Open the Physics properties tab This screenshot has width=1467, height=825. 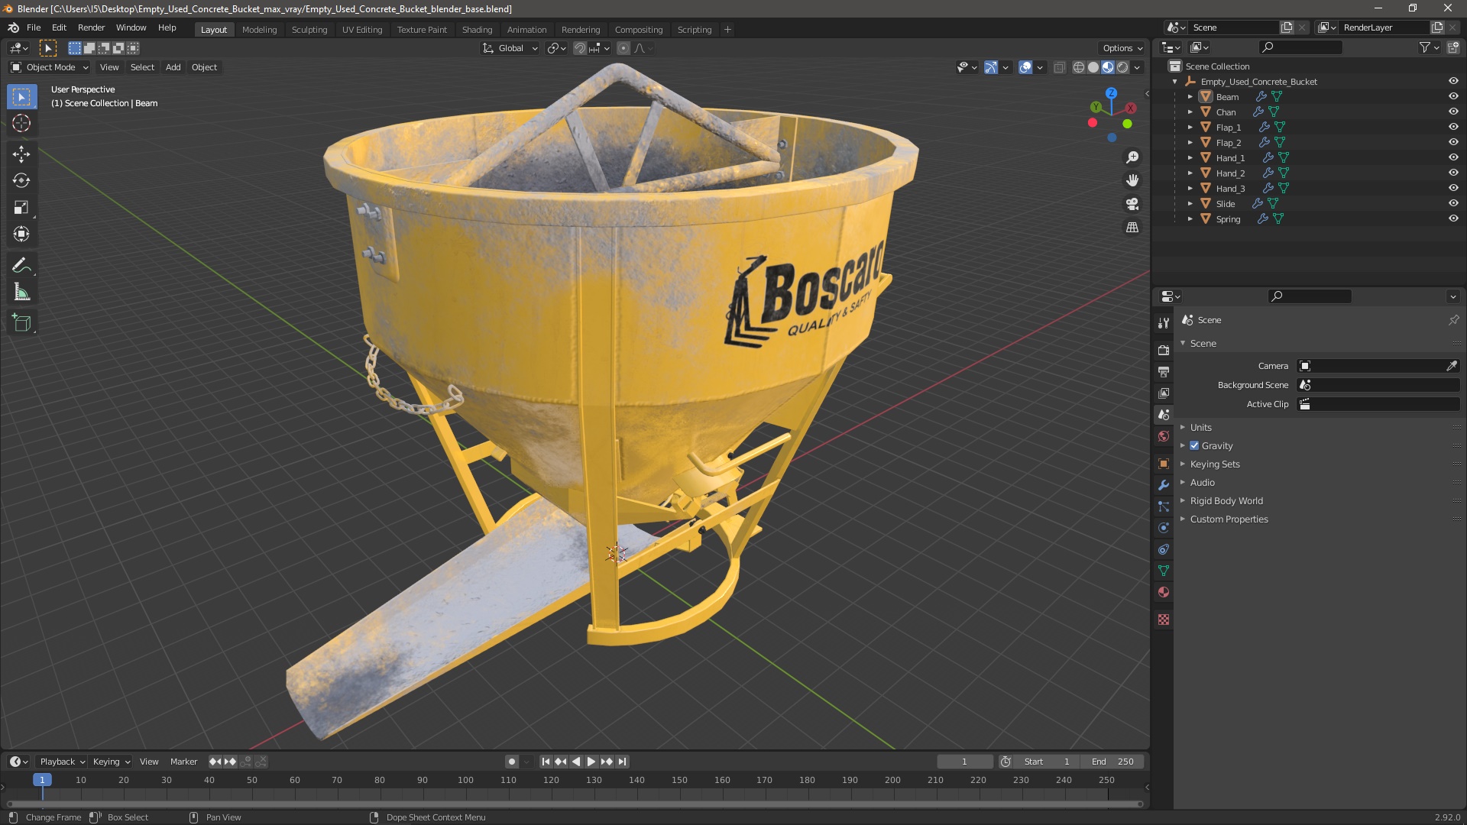pyautogui.click(x=1164, y=528)
